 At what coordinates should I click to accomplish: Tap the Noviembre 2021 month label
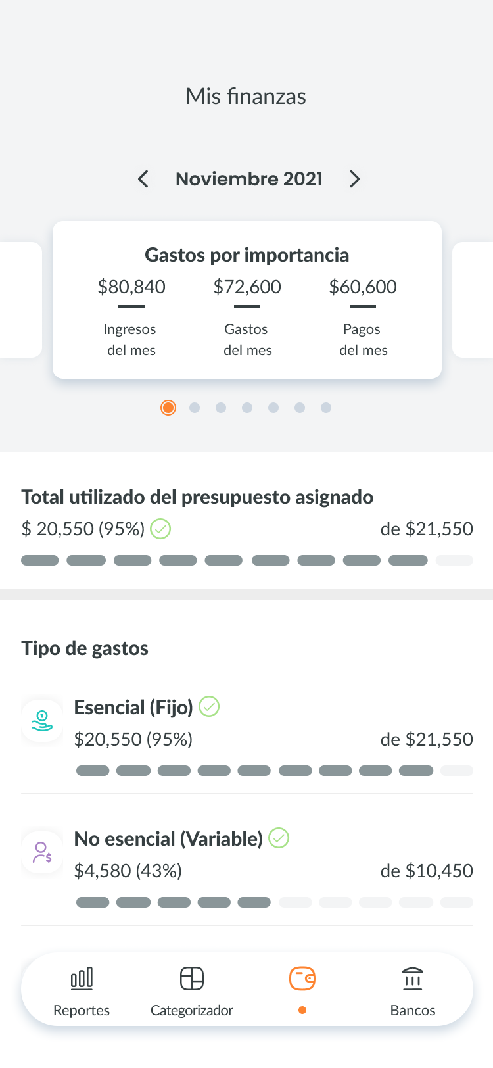(x=249, y=179)
